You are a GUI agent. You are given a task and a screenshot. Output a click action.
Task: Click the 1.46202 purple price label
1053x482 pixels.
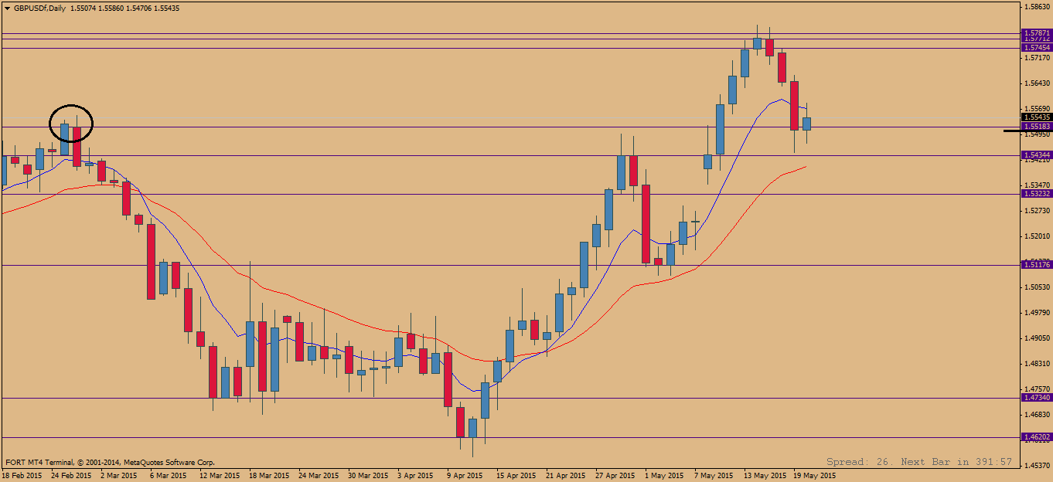[1037, 437]
